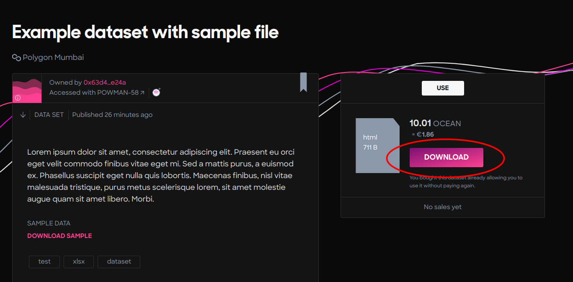Viewport: 573px width, 282px height.
Task: Select the 'dataset' tag
Action: 119,261
